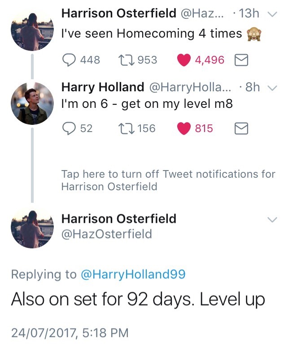The height and width of the screenshot is (350, 284).
Task: Open Harrison Osterfield name on top tweet
Action: coord(118,13)
